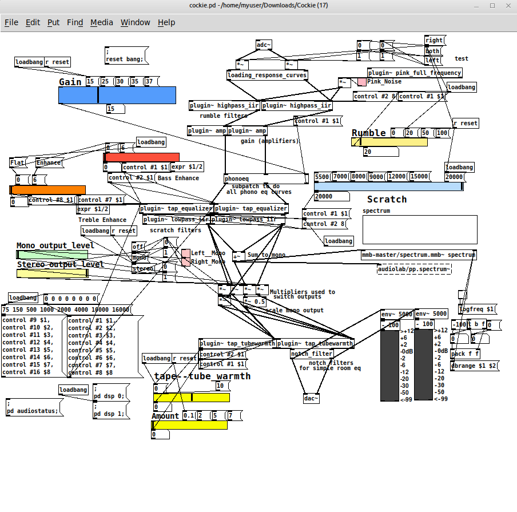Select the adc~ object box
Image resolution: width=517 pixels, height=512 pixels.
[x=264, y=45]
